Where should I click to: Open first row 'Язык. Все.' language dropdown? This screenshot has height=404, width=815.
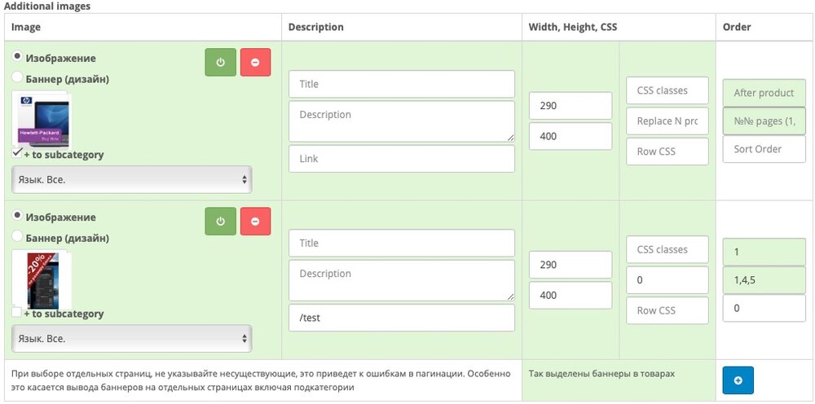(131, 179)
